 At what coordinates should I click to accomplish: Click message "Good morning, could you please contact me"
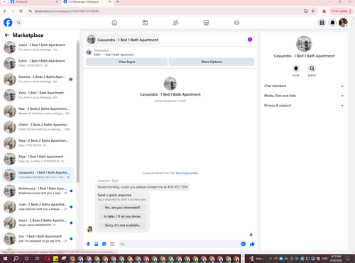point(143,187)
